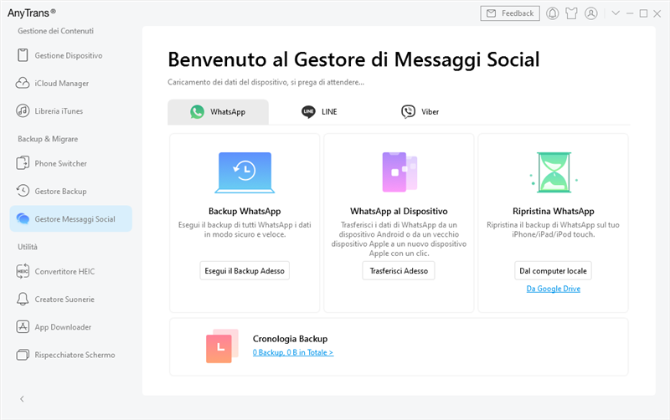Click Trasferisci Adesso button
Screen dimensions: 670x420
tap(399, 270)
